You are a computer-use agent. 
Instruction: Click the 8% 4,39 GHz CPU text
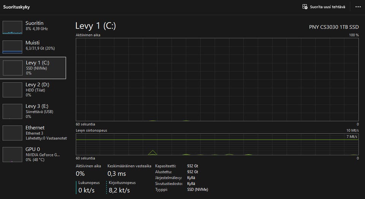37,29
